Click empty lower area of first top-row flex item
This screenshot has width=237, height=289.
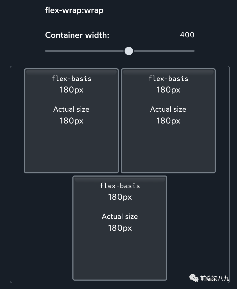[71, 148]
